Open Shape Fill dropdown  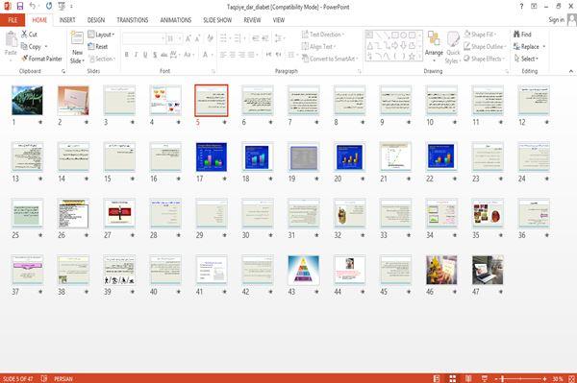point(480,35)
